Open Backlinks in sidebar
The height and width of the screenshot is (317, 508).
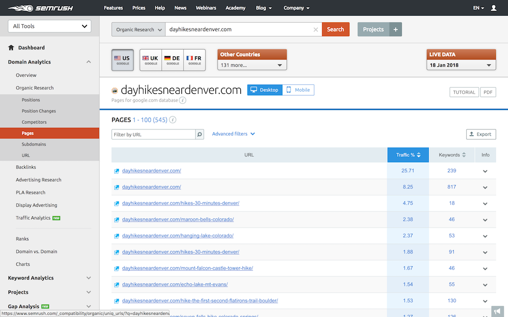pyautogui.click(x=26, y=167)
